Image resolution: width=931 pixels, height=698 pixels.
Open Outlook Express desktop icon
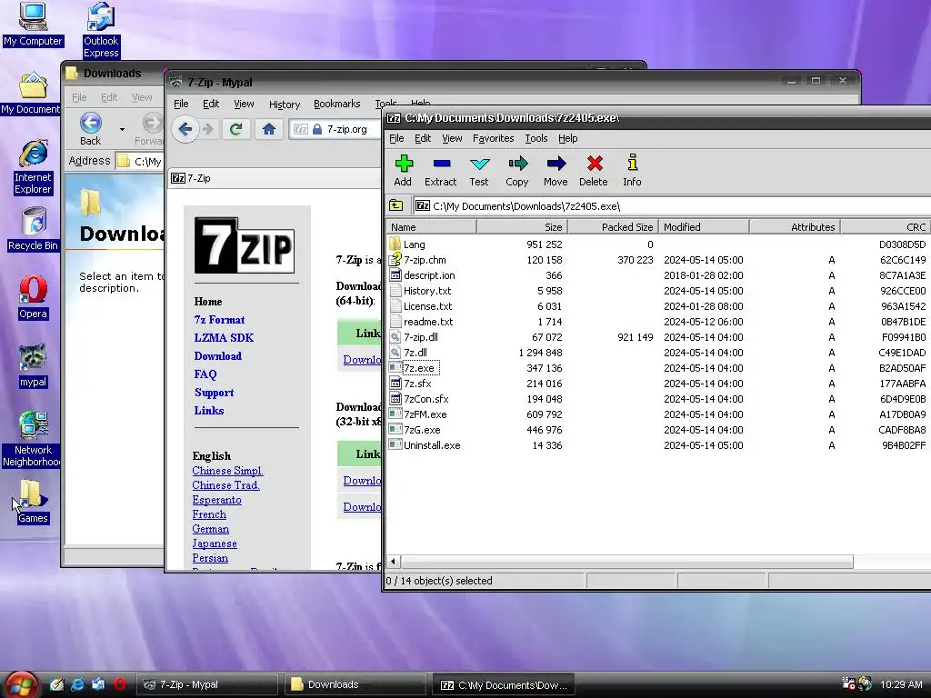point(101,30)
